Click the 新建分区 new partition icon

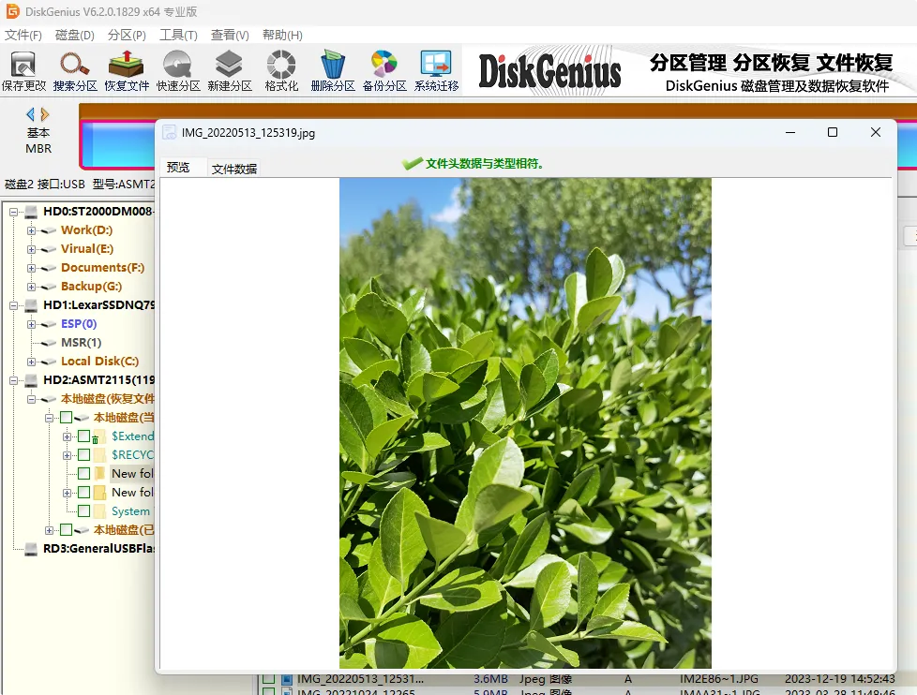point(229,71)
